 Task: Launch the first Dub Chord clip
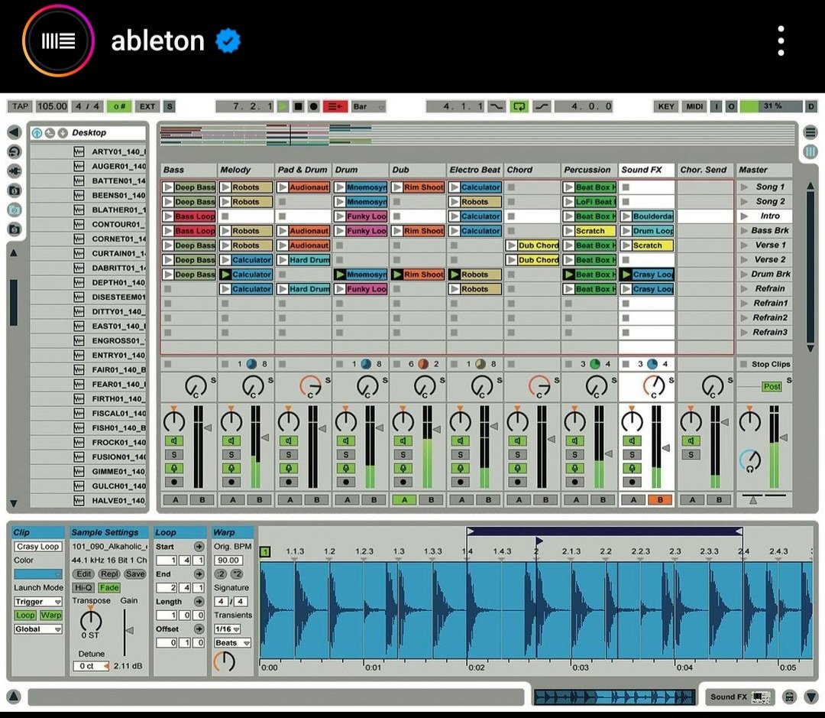(512, 245)
